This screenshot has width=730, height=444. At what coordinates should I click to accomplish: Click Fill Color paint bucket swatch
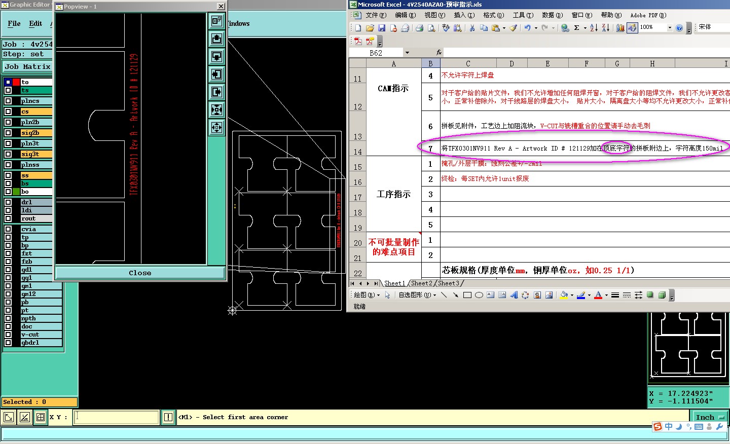point(564,295)
